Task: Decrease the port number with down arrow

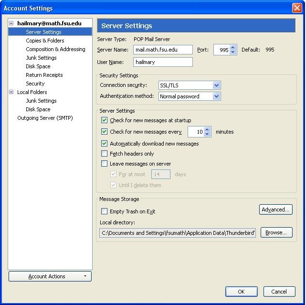Action: coord(233,52)
